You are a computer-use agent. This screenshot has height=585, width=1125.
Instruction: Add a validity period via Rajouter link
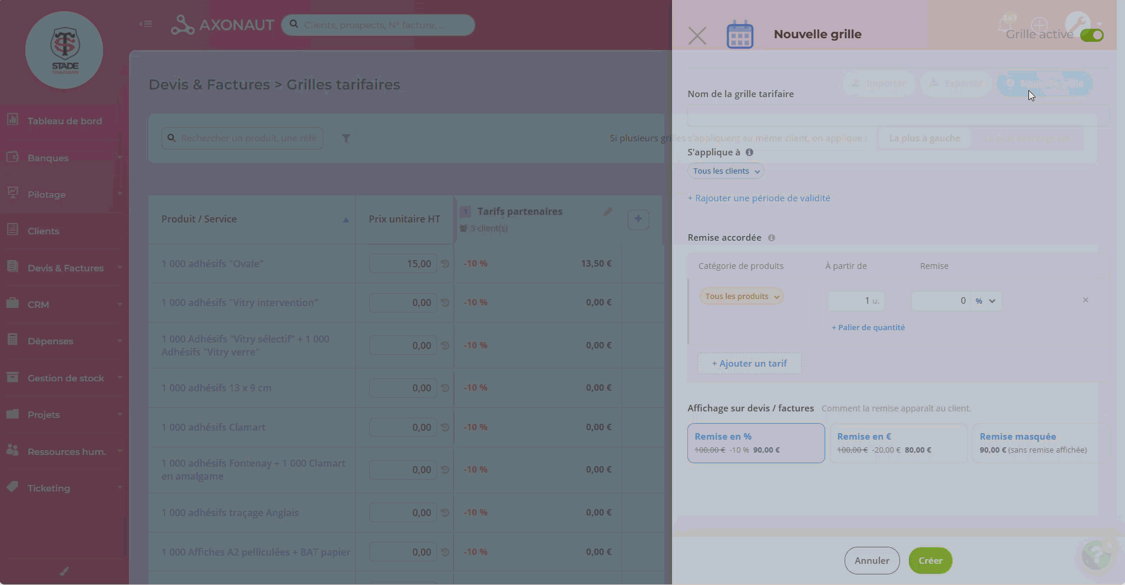tap(759, 198)
